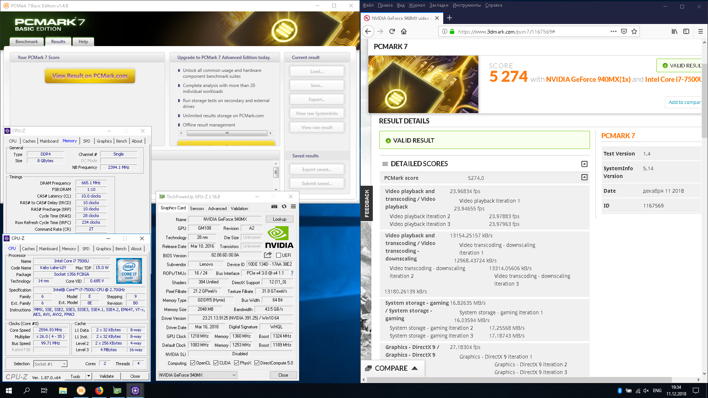The height and width of the screenshot is (398, 708).
Task: Click the Bluetooth tray icon
Action: [x=619, y=391]
